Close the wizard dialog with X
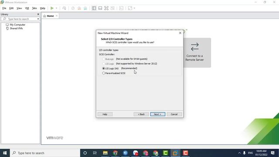The height and width of the screenshot is (157, 279). click(x=180, y=33)
